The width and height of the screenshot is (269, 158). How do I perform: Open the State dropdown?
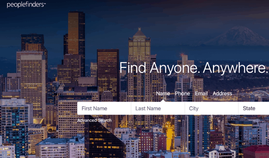(x=254, y=108)
